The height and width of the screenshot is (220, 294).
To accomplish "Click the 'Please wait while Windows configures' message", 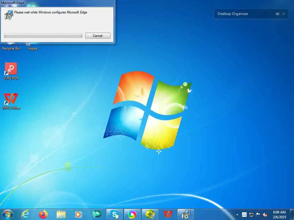I will click(51, 12).
